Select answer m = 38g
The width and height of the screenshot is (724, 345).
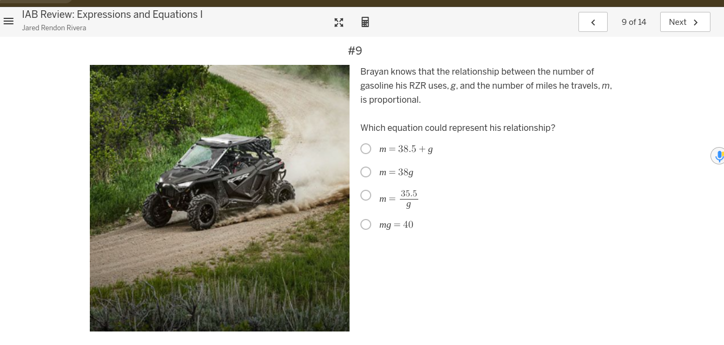366,172
